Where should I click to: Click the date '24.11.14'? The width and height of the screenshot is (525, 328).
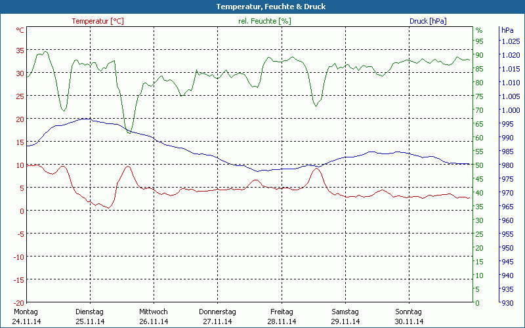coord(26,321)
